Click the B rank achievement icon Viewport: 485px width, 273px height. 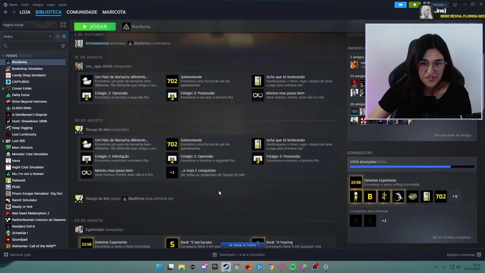pyautogui.click(x=370, y=196)
